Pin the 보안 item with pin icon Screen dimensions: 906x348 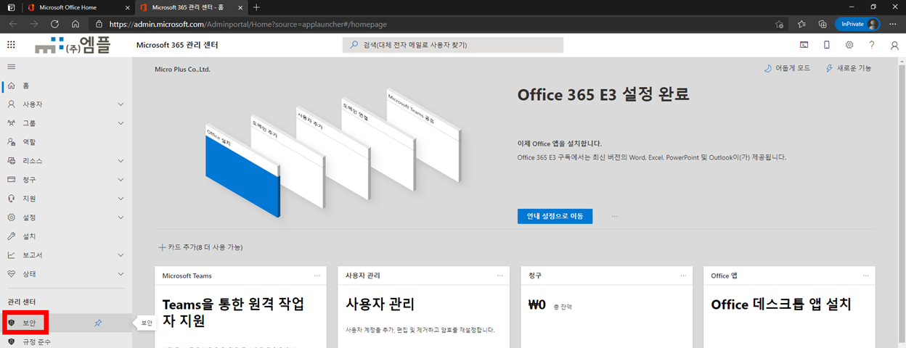click(99, 323)
